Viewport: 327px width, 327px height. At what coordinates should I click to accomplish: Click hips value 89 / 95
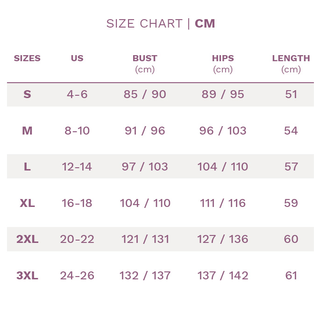click(x=223, y=94)
